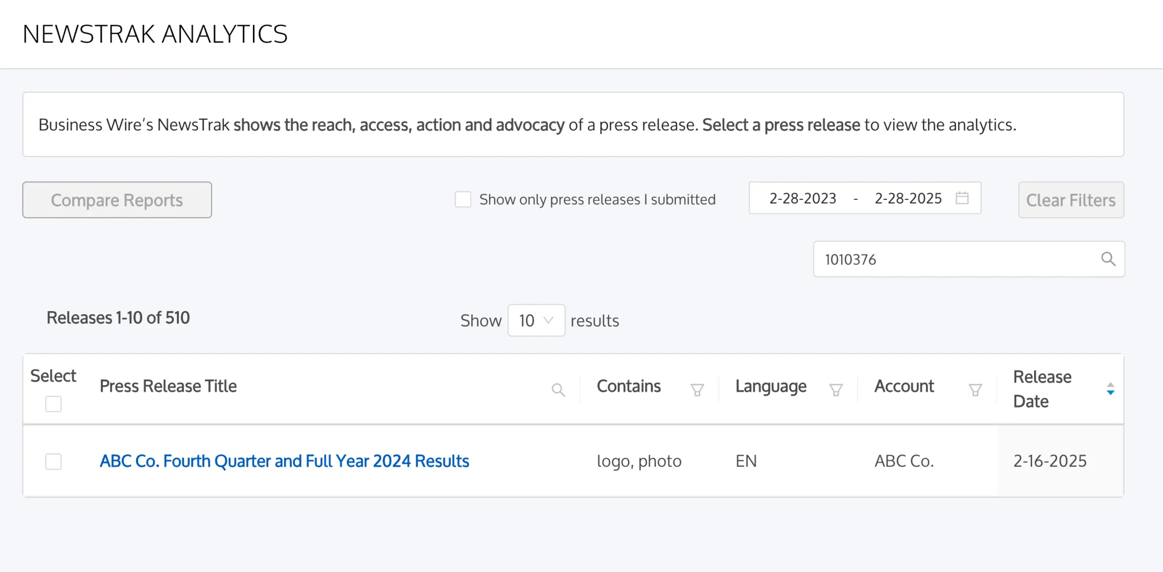Search within Press Release Title column

[x=558, y=390]
